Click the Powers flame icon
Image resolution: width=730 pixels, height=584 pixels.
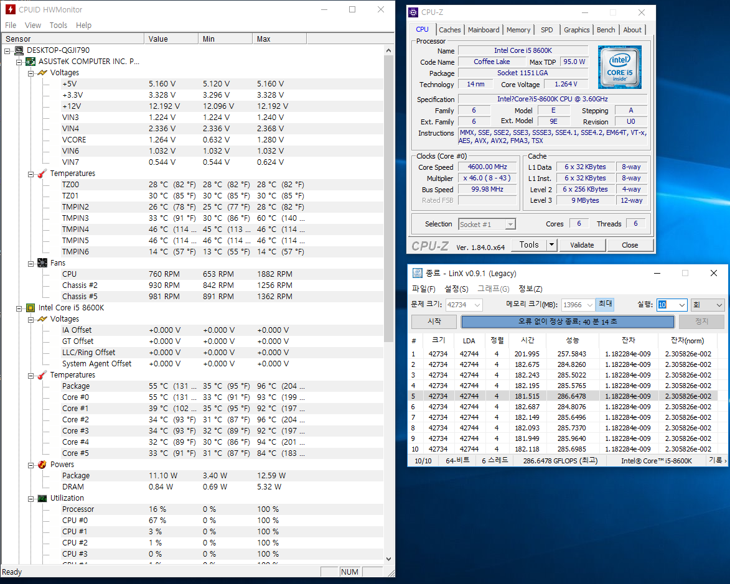[x=42, y=465]
